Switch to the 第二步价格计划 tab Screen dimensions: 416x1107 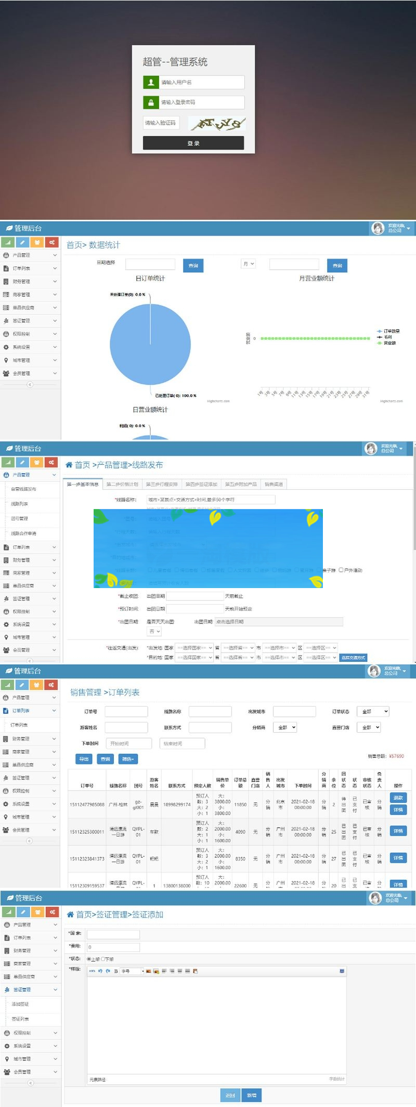(122, 484)
